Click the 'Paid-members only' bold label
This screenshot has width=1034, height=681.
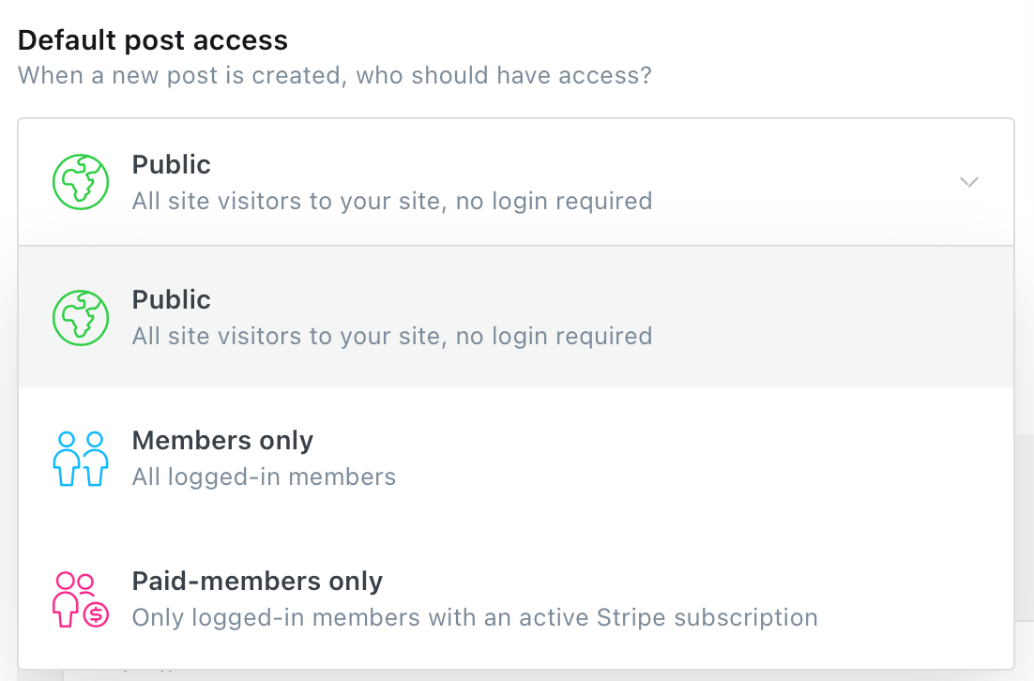[x=257, y=582]
